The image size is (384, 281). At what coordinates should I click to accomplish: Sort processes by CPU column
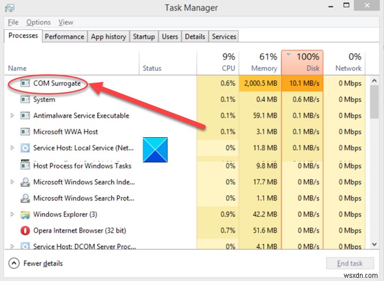(x=218, y=63)
